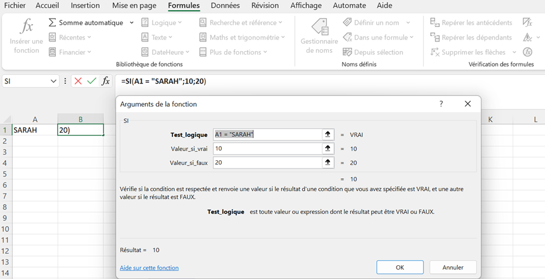Select cell A1 containing SARAH
Viewport: 545px width, 279px height.
click(x=35, y=130)
